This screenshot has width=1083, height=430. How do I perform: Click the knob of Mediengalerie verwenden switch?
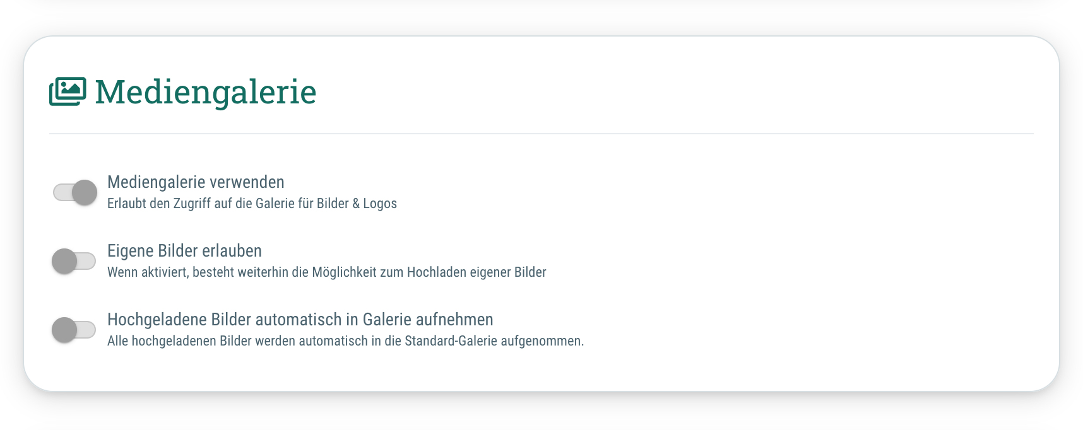pyautogui.click(x=85, y=192)
